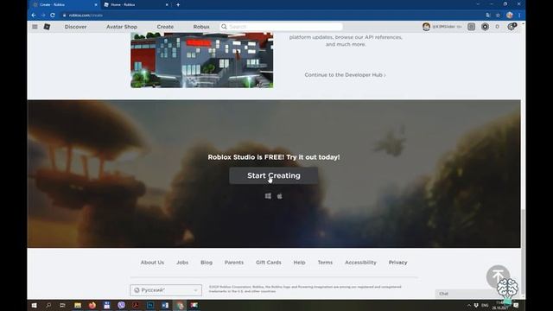Open Photoshop from the taskbar
553x311 pixels.
pos(150,305)
